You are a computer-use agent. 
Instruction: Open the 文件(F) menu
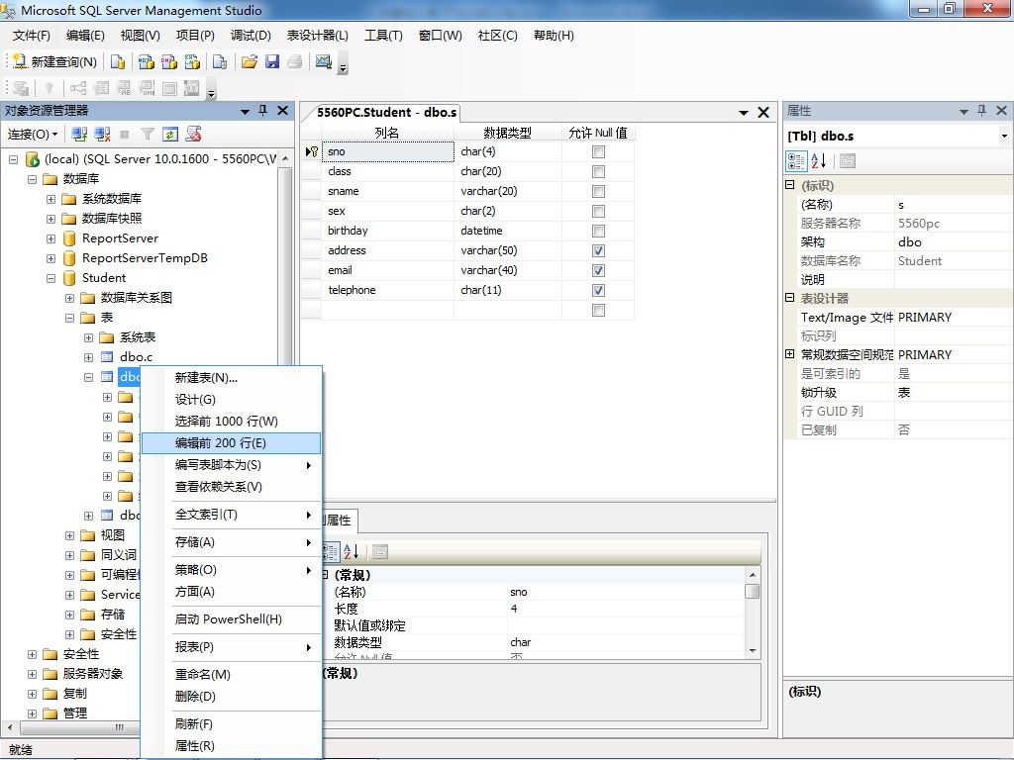(x=31, y=35)
